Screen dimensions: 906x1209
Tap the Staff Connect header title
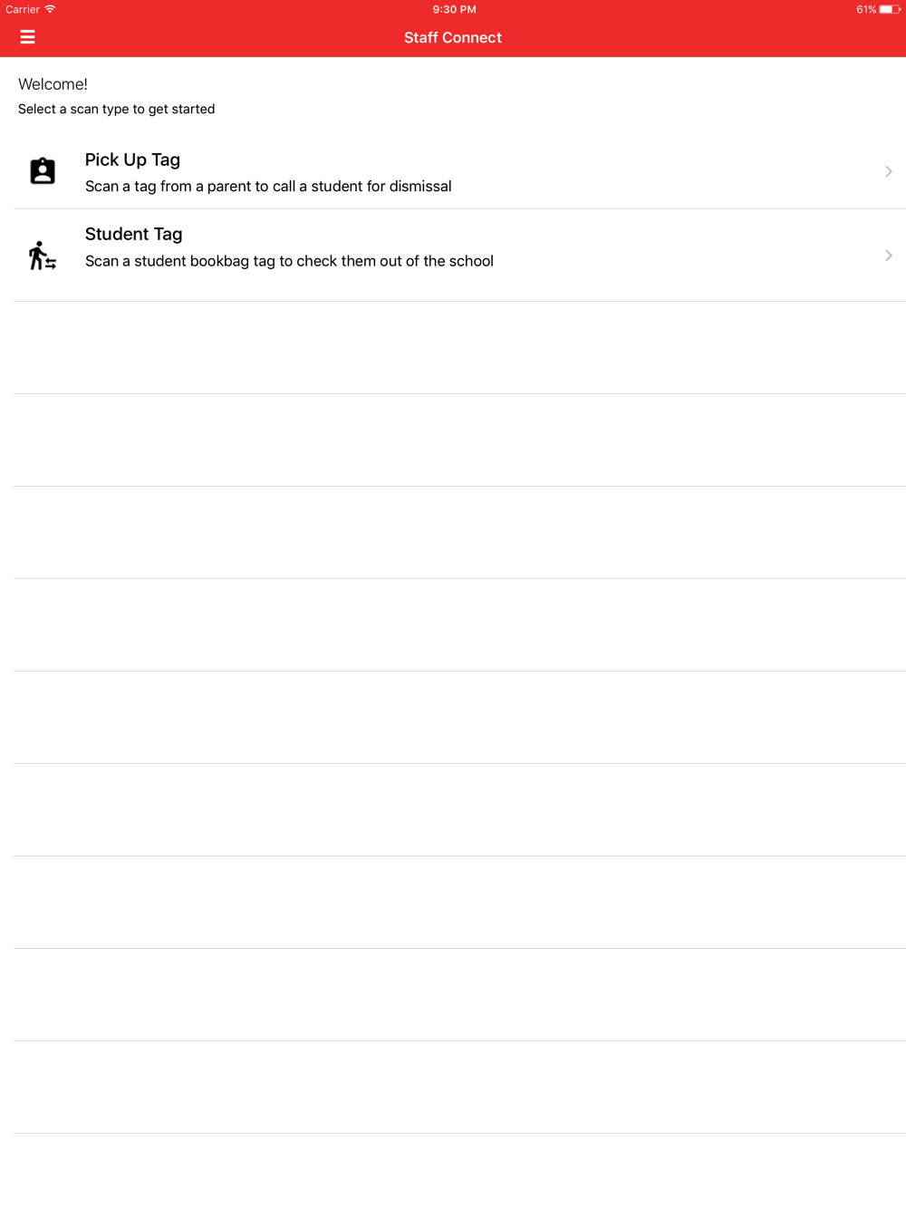point(453,37)
